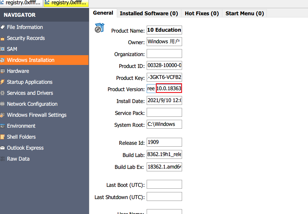Click the Product Key field
The width and height of the screenshot is (308, 214).
pyautogui.click(x=164, y=77)
